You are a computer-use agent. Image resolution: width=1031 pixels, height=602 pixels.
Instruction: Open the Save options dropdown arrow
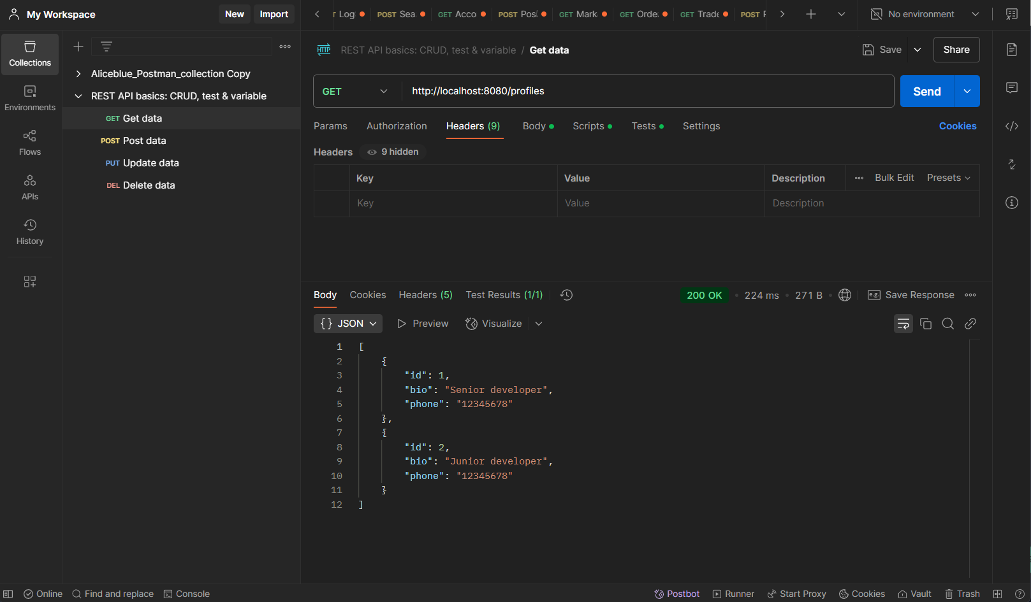point(918,50)
